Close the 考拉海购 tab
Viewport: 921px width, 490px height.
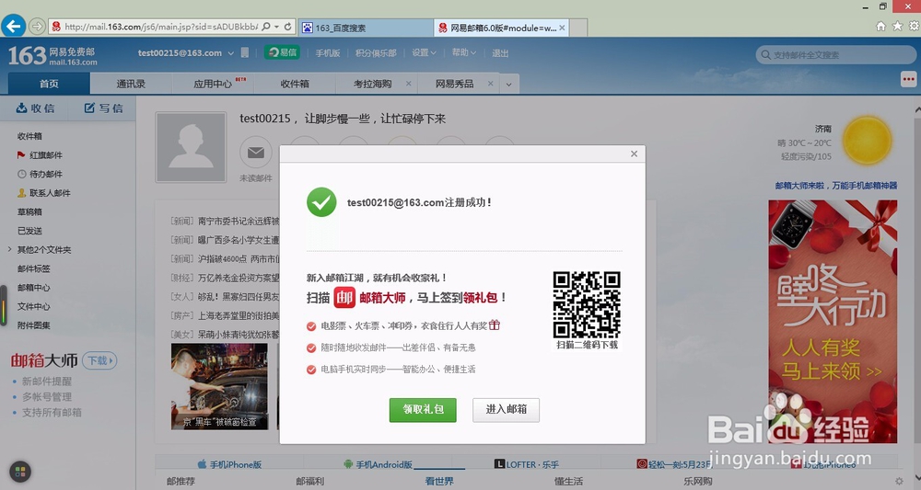(x=408, y=84)
